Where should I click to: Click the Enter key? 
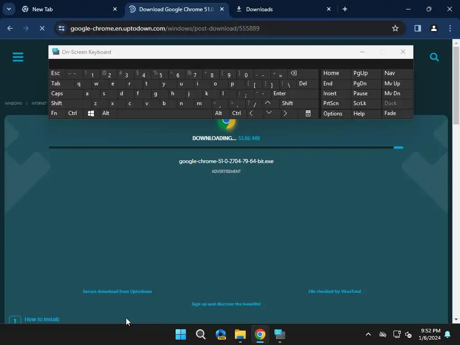pos(295,93)
